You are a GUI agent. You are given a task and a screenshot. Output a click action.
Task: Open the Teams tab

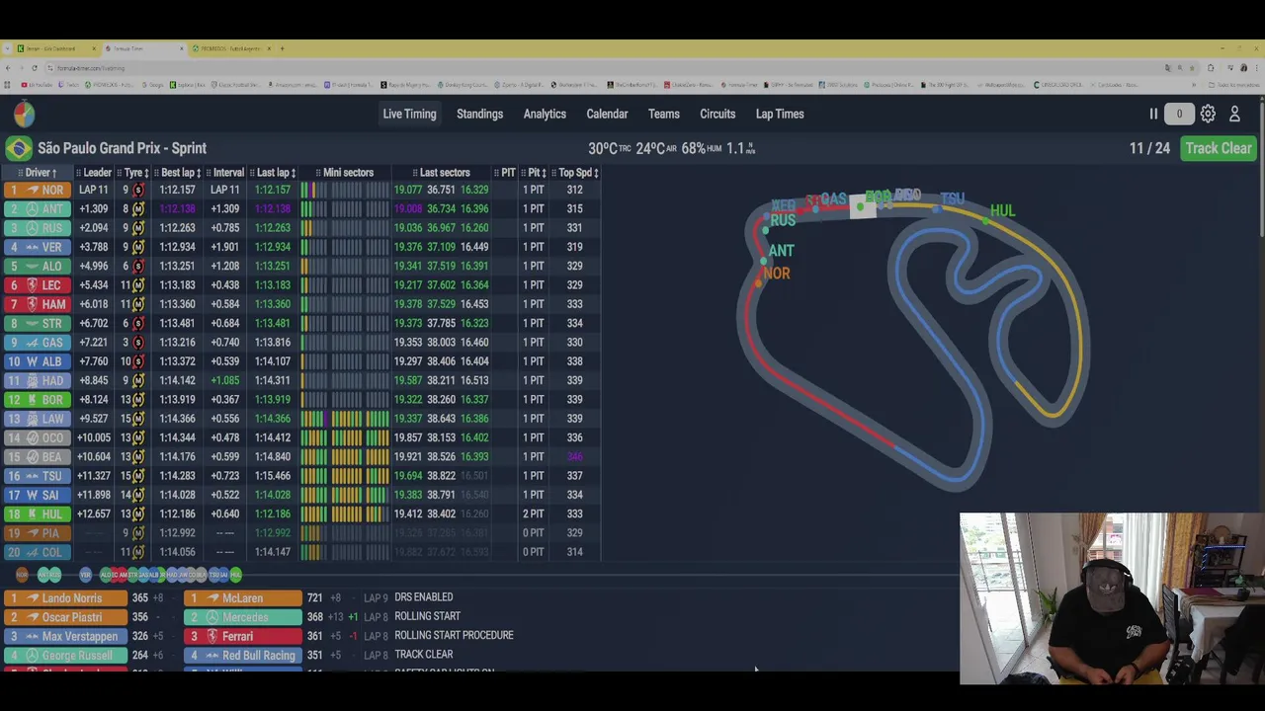[x=663, y=114]
